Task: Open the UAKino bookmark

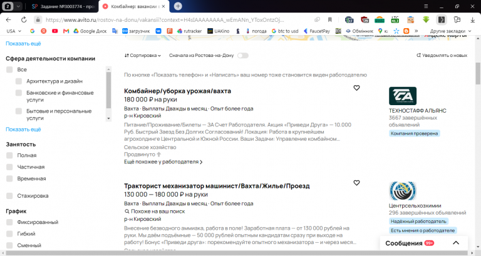Action: (219, 31)
